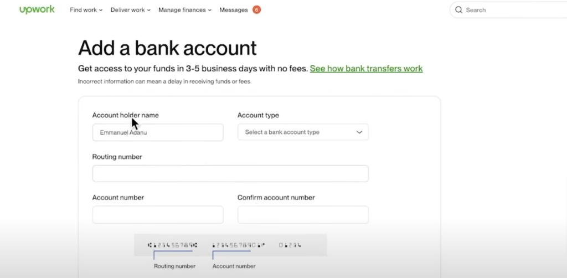Click the Upwork logo
This screenshot has width=567, height=278.
click(37, 10)
